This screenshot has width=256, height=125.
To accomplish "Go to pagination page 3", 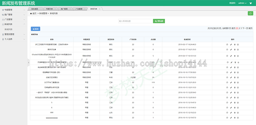I will click(x=241, y=28).
